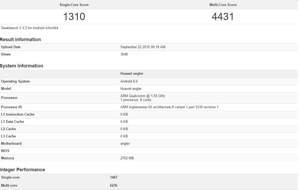Select the ARM implementer 65 architecture value
Image resolution: width=299 pixels, height=190 pixels.
(169, 107)
